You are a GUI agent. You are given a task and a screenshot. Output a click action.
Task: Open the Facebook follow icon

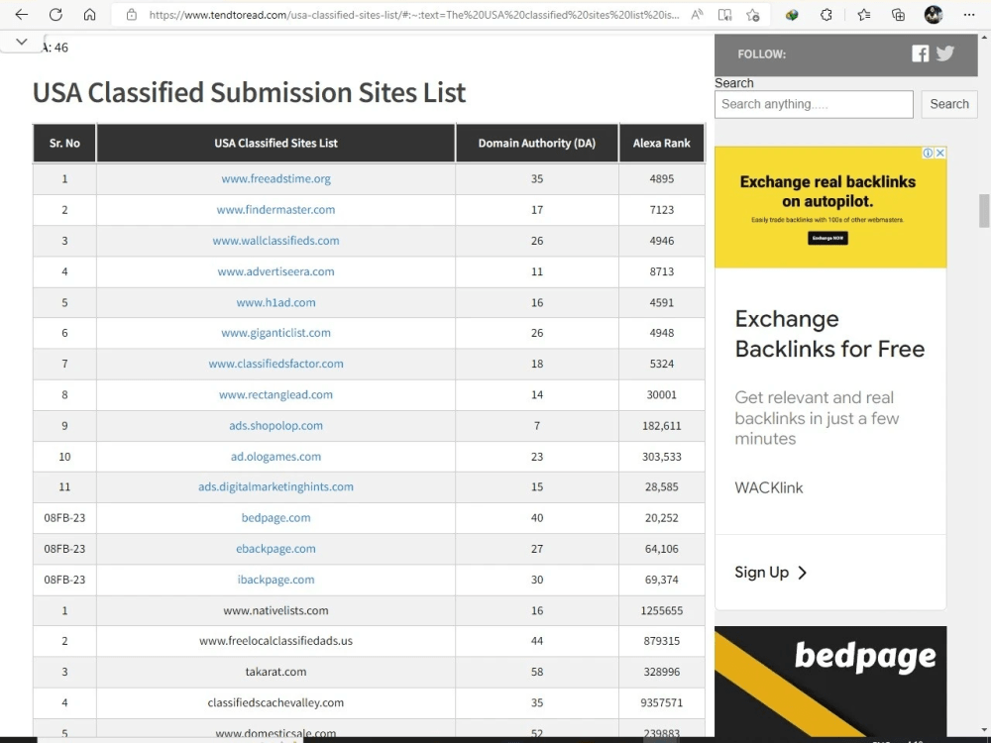(x=921, y=53)
